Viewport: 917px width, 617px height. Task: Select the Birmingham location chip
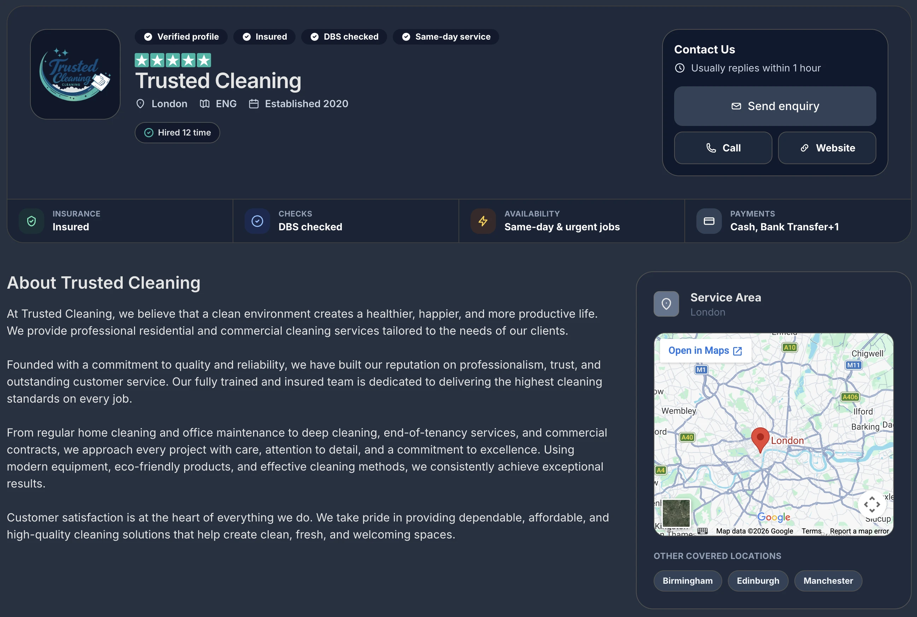tap(688, 581)
